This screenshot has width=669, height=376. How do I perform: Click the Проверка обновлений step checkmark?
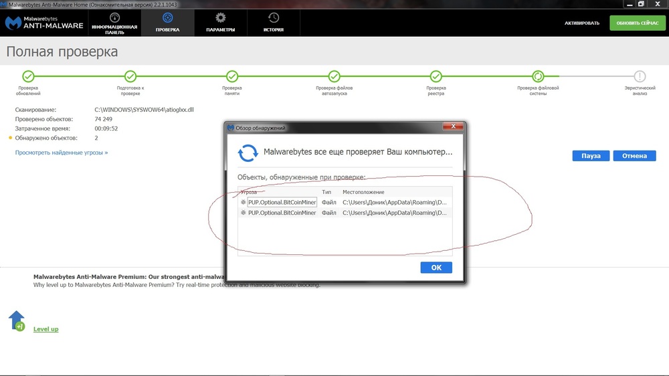[28, 76]
